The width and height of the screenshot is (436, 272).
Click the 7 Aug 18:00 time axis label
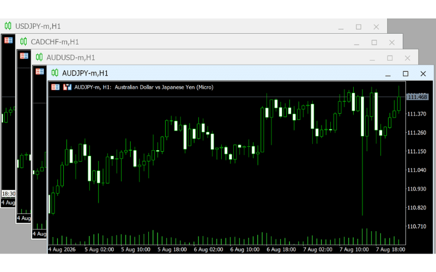(x=390, y=250)
